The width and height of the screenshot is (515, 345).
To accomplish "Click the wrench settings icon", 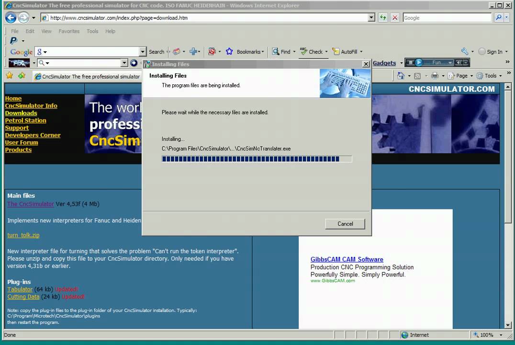I will [x=465, y=51].
